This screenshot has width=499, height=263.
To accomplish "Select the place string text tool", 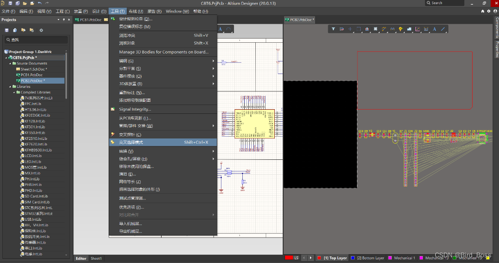I will coord(434,29).
